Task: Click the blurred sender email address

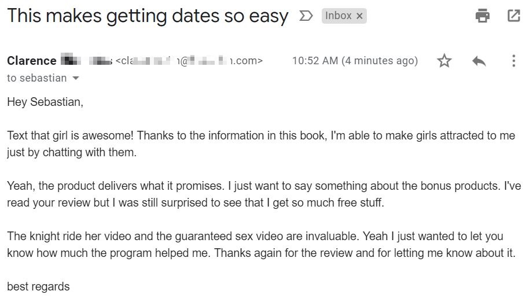Action: (189, 61)
